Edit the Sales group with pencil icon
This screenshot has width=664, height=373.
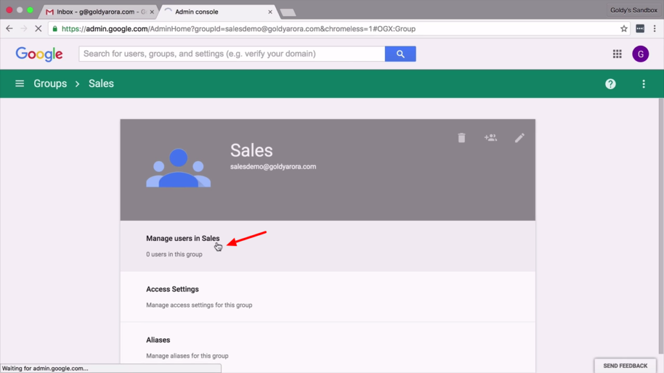(520, 138)
